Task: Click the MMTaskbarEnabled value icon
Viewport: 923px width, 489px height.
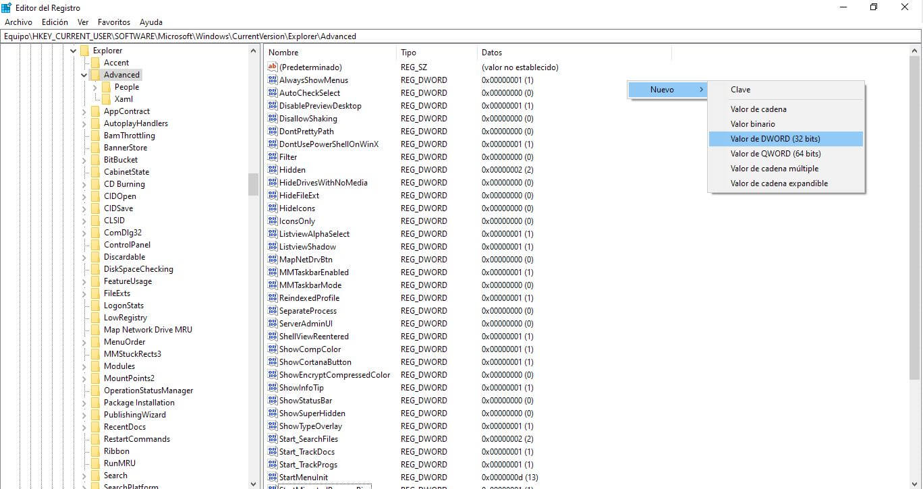Action: [273, 272]
